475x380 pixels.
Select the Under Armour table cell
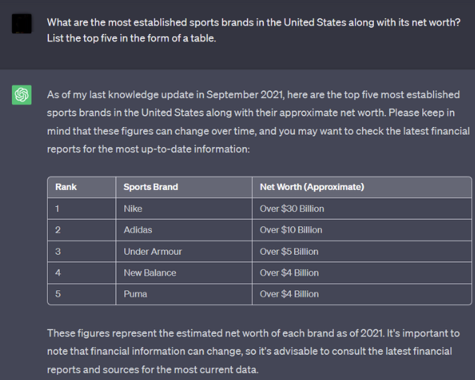click(x=184, y=251)
